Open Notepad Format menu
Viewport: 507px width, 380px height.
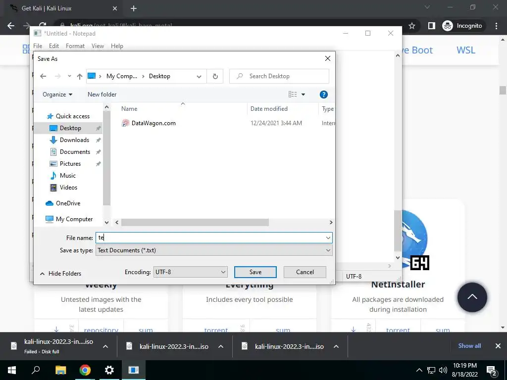tap(75, 46)
